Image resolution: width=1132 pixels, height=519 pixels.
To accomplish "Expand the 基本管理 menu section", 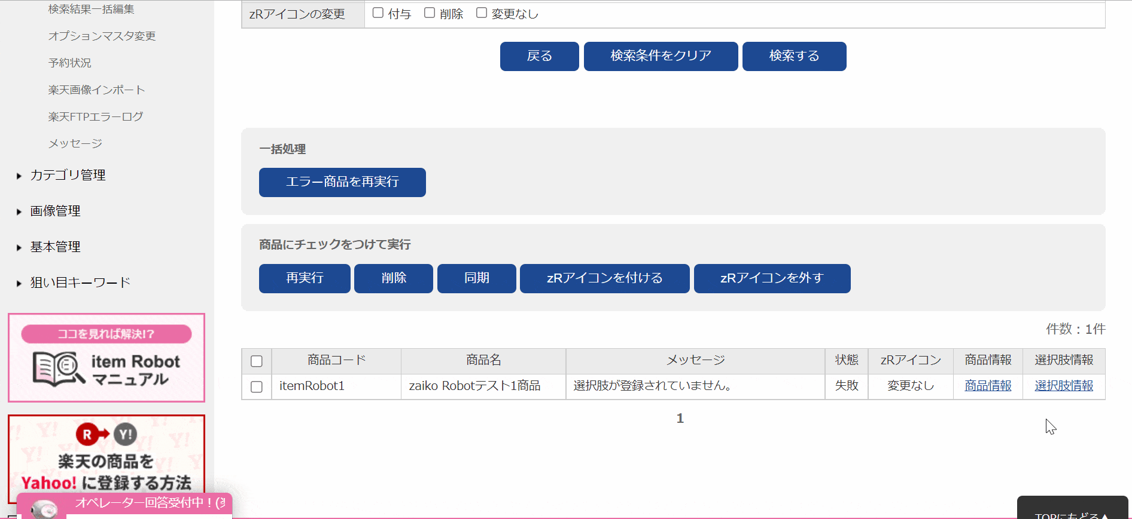I will (x=55, y=247).
